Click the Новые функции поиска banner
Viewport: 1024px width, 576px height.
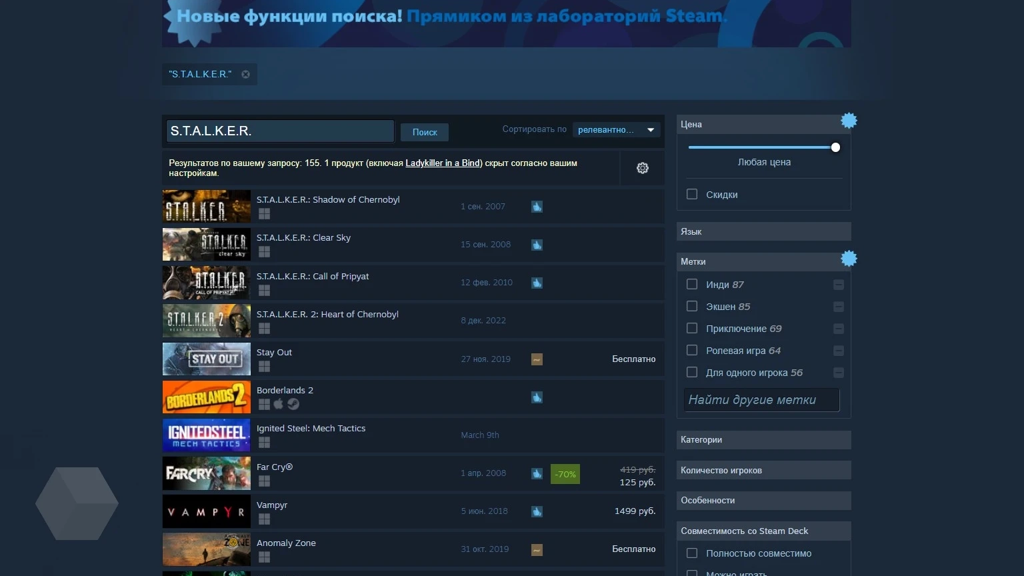coord(506,23)
